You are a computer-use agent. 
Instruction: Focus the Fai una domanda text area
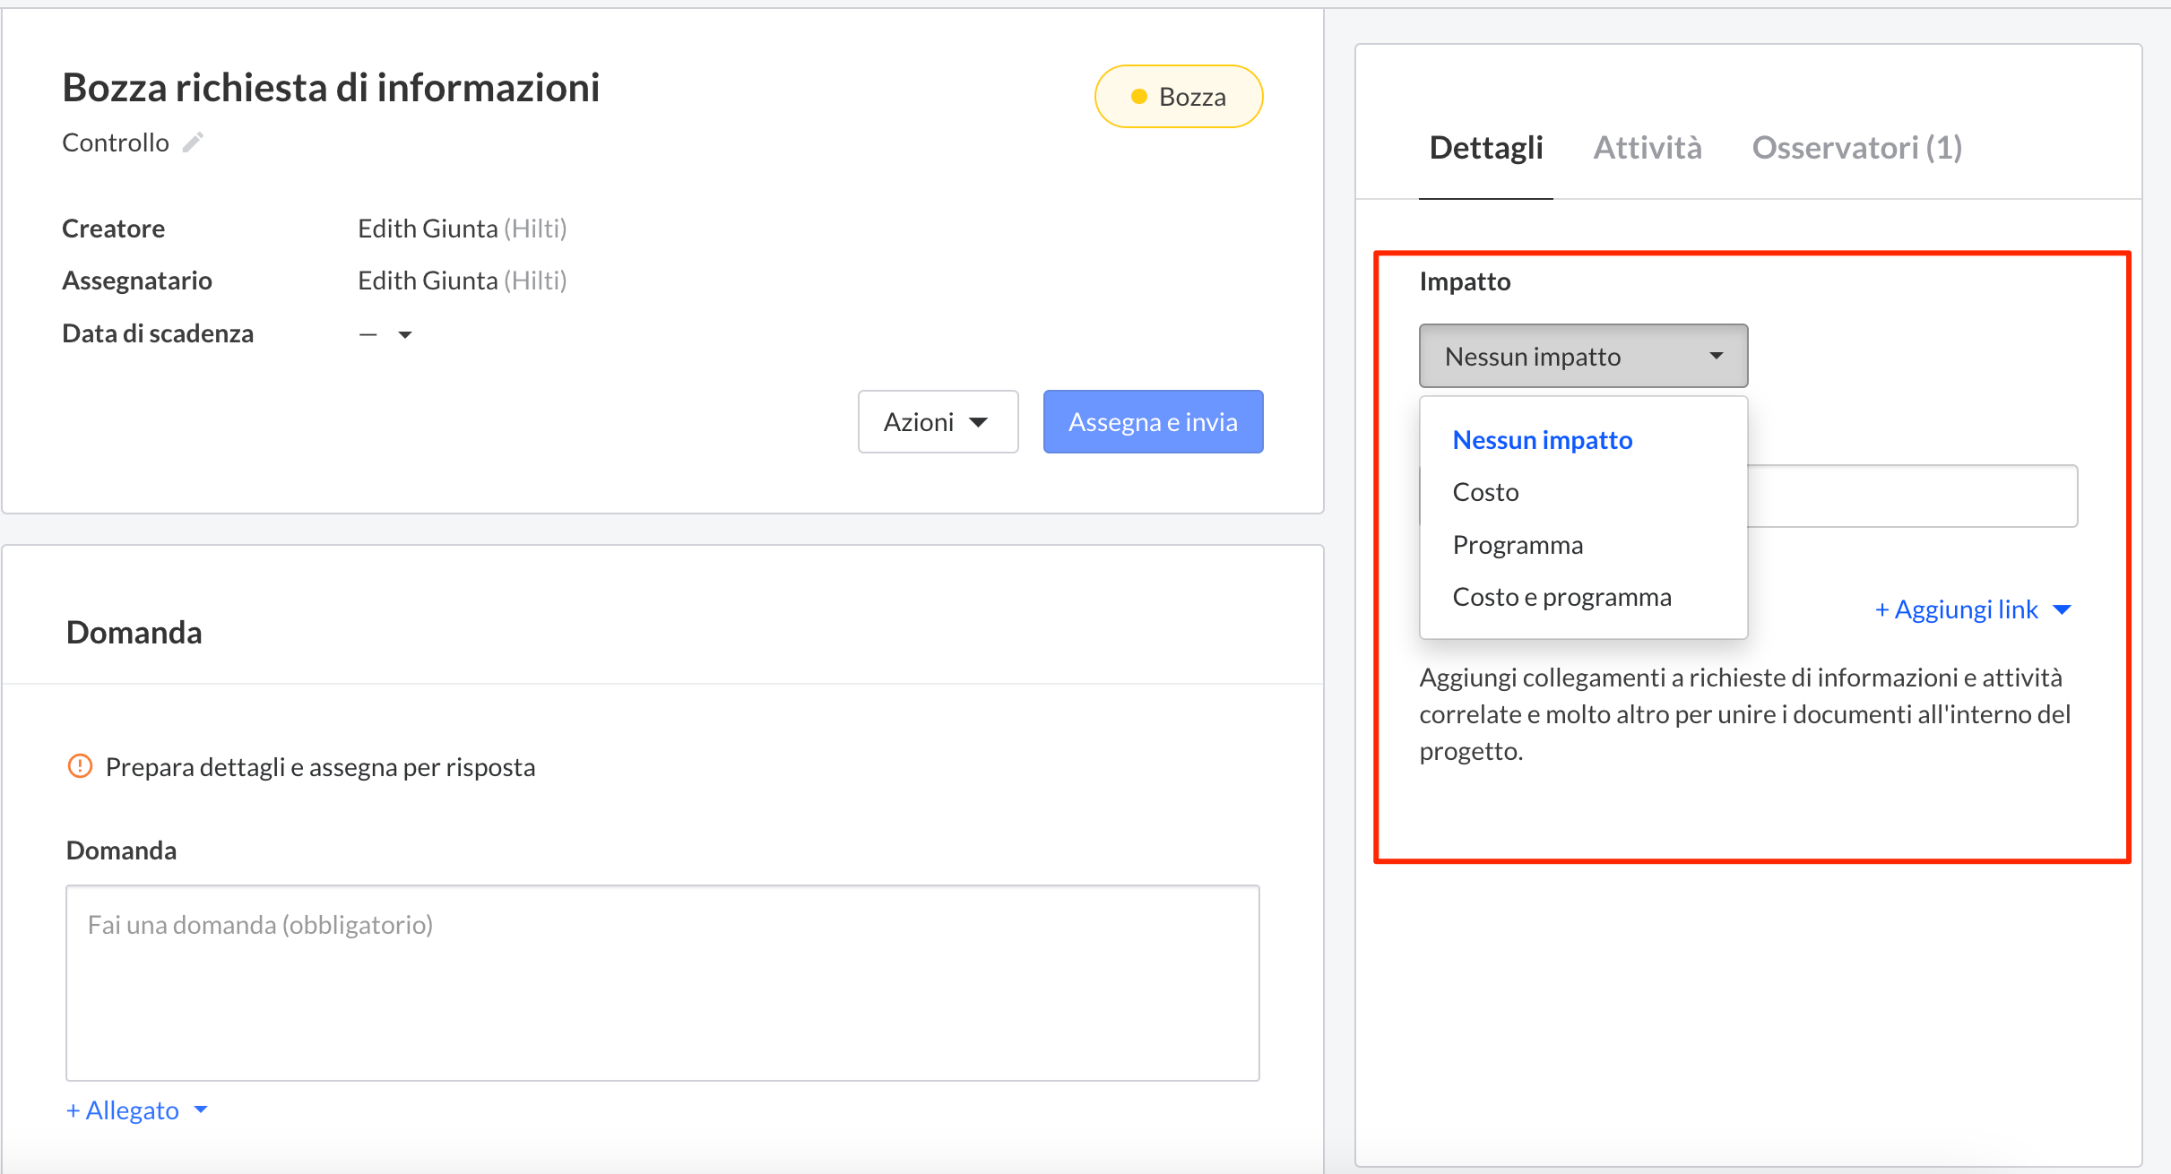click(662, 983)
